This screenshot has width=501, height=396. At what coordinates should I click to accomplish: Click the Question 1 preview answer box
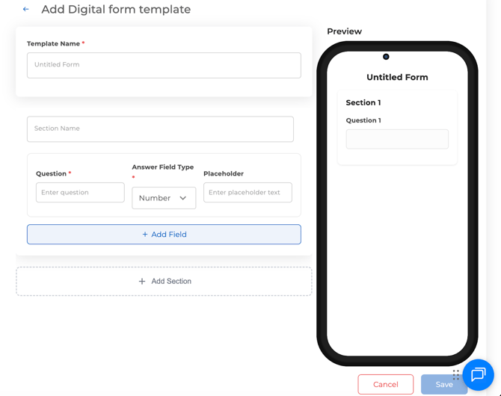397,139
